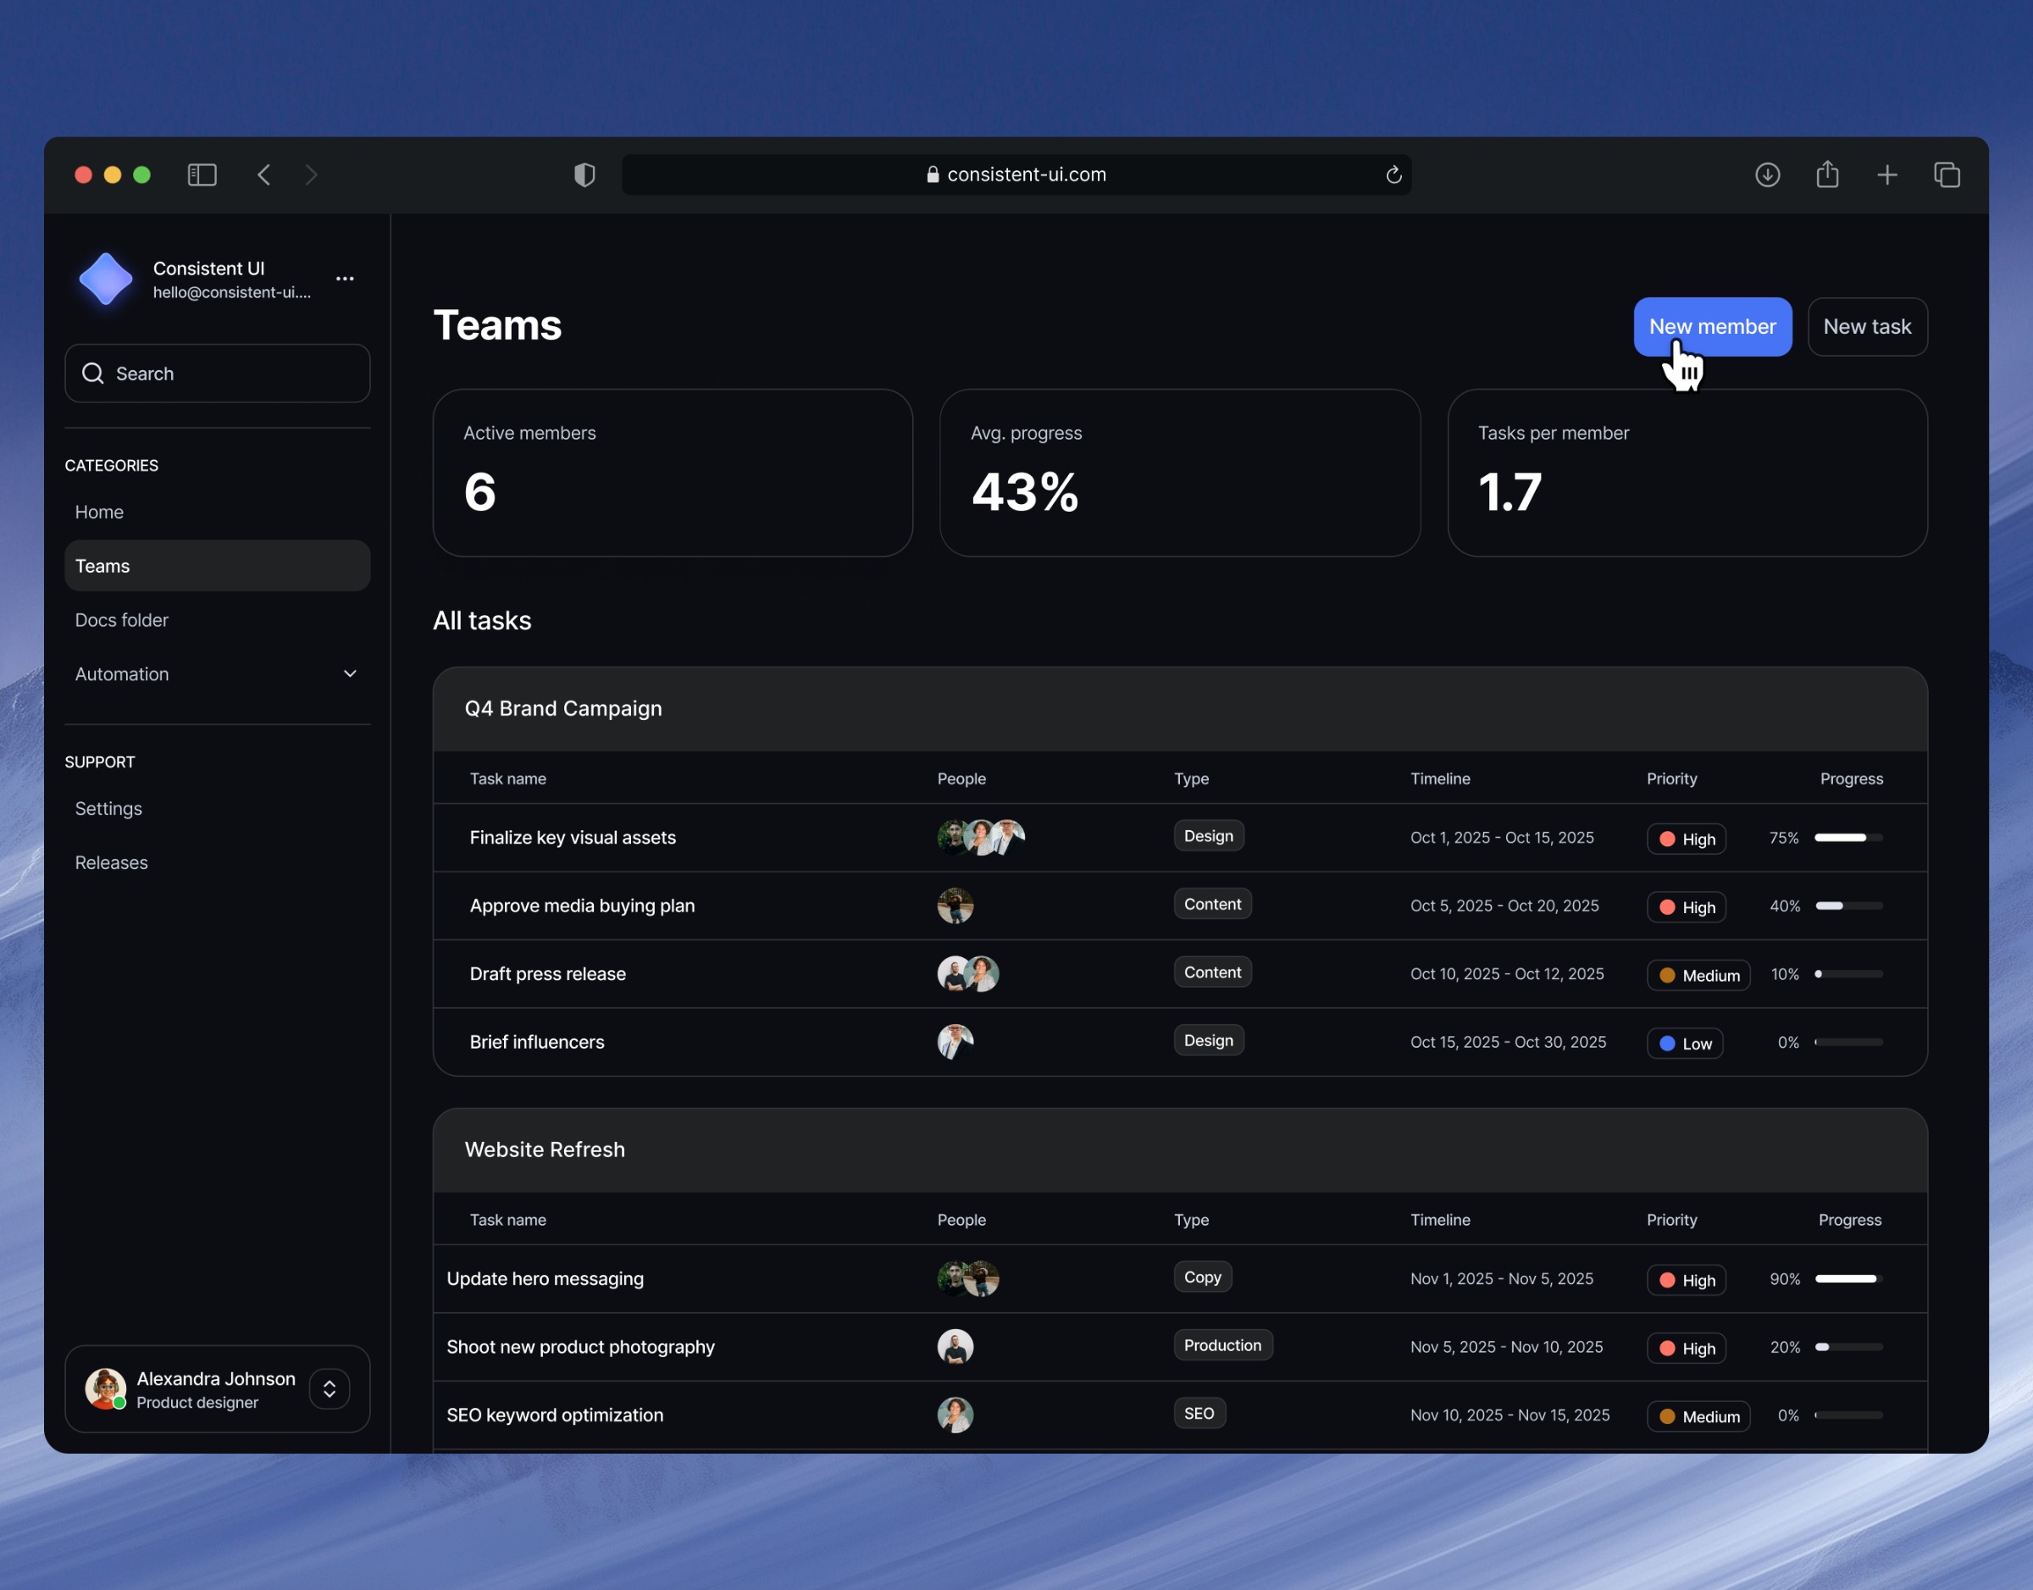Viewport: 2033px width, 1590px height.
Task: Open Releases in the Support section
Action: [x=112, y=863]
